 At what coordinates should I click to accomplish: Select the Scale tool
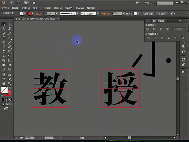9,51
